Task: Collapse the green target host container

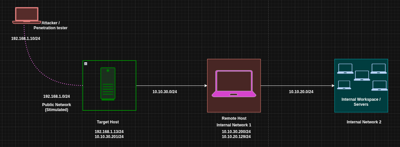Action: point(86,64)
